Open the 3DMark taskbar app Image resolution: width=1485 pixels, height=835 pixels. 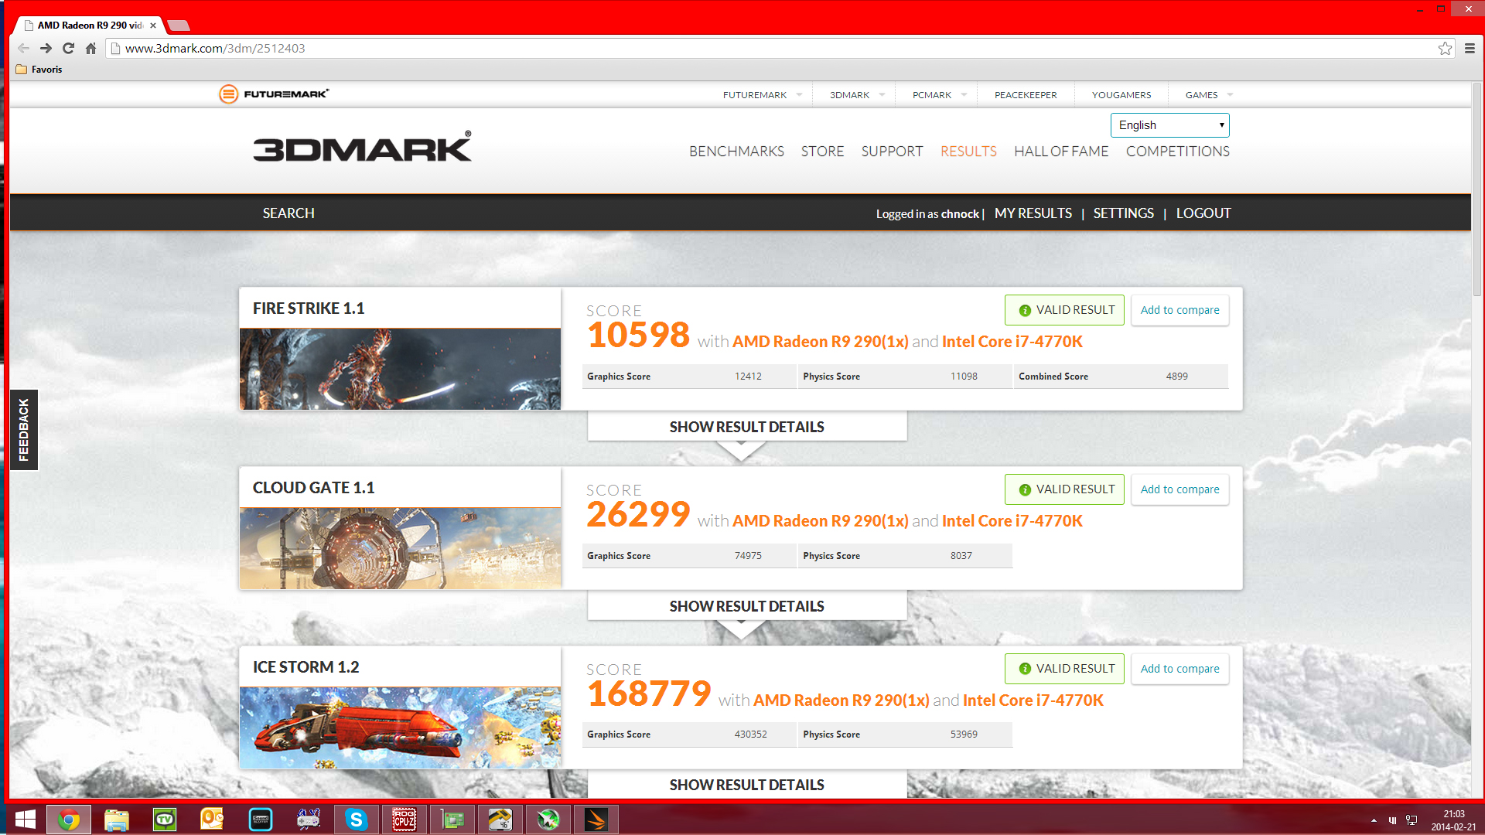tap(596, 820)
